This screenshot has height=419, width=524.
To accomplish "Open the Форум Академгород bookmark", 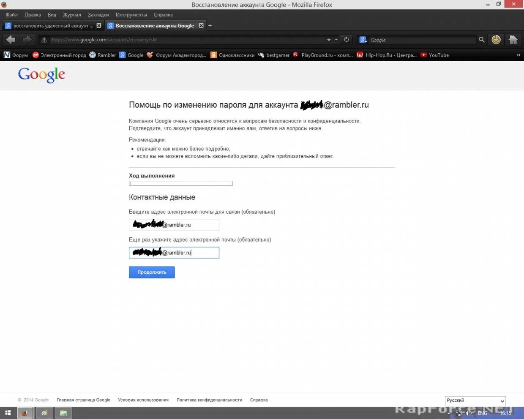I will click(176, 55).
